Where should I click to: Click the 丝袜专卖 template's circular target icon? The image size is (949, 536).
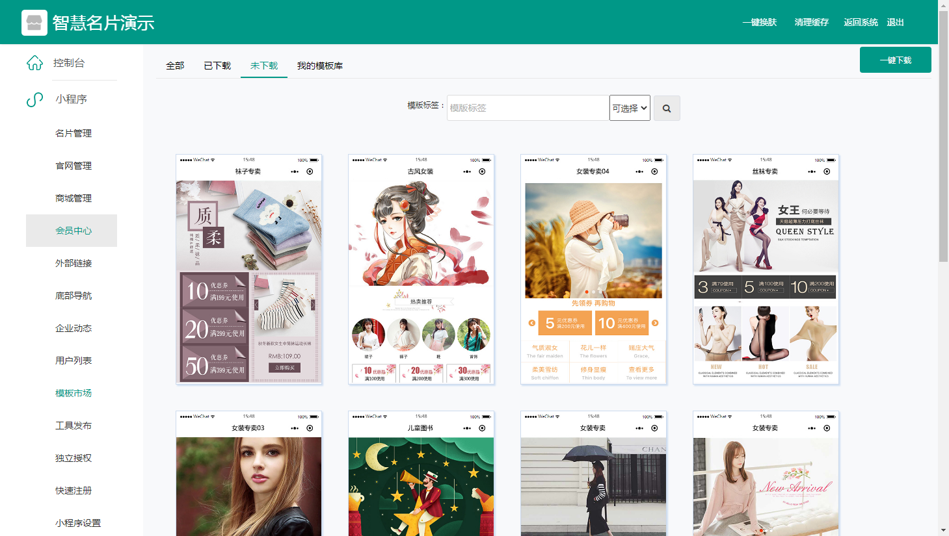pyautogui.click(x=827, y=172)
